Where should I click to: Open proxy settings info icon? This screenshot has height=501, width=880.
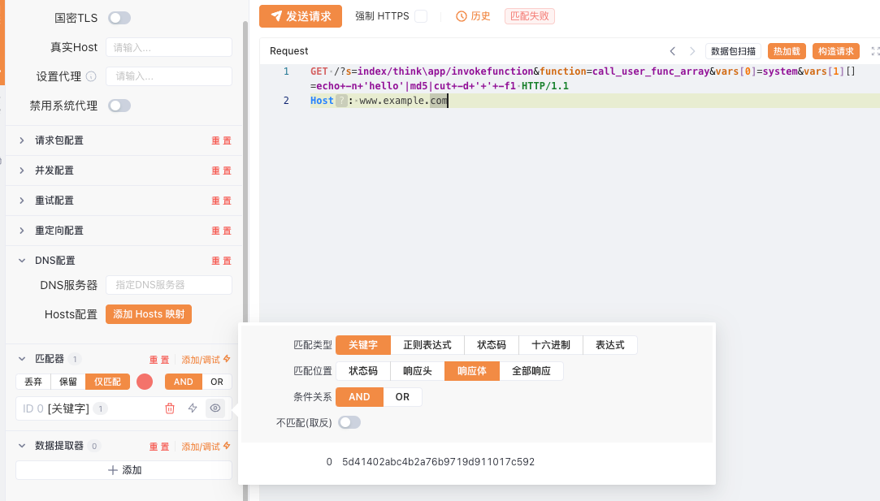click(91, 76)
